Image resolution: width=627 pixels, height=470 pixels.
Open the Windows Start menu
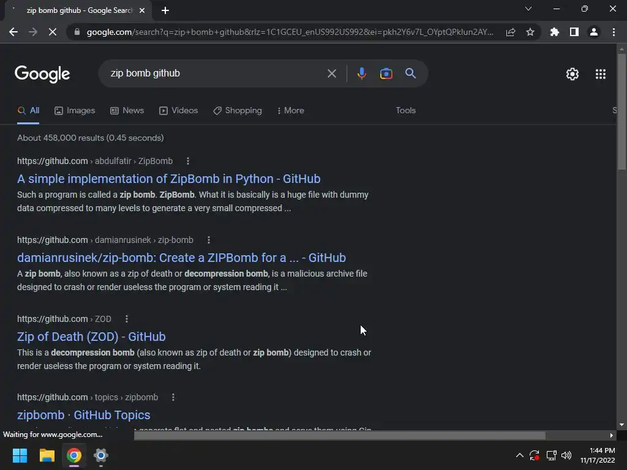click(20, 455)
